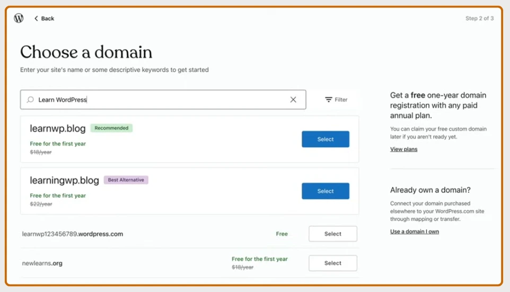510x292 pixels.
Task: Click the Choose a domain heading
Action: (x=86, y=52)
